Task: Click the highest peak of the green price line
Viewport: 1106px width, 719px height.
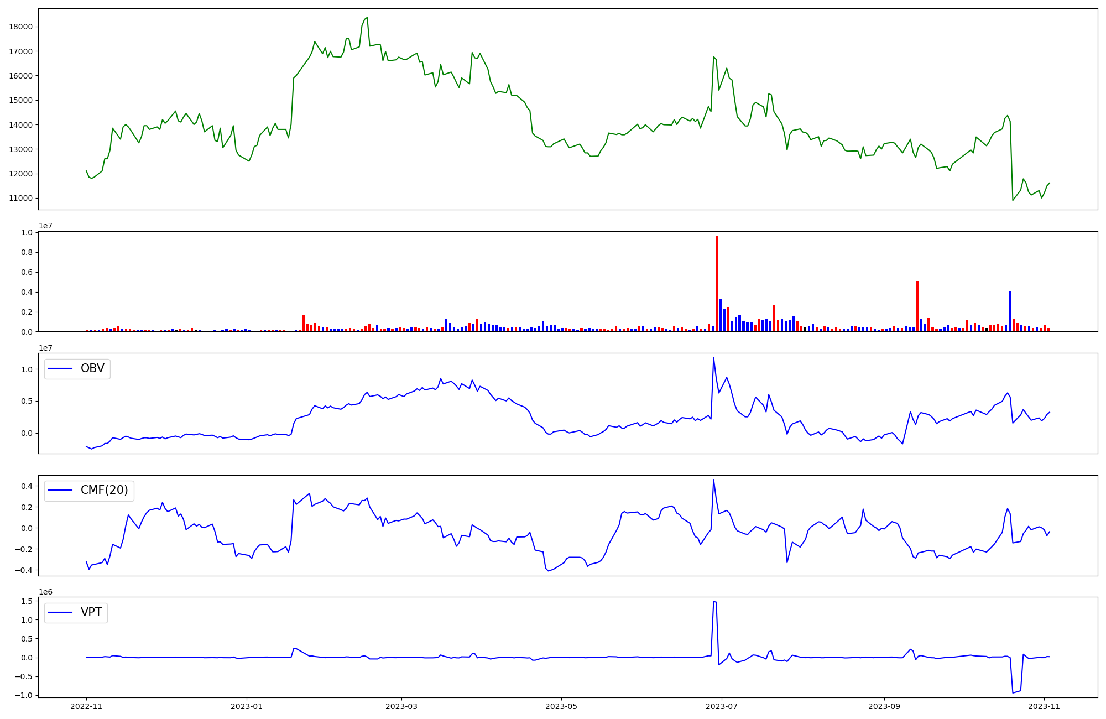Action: 367,18
